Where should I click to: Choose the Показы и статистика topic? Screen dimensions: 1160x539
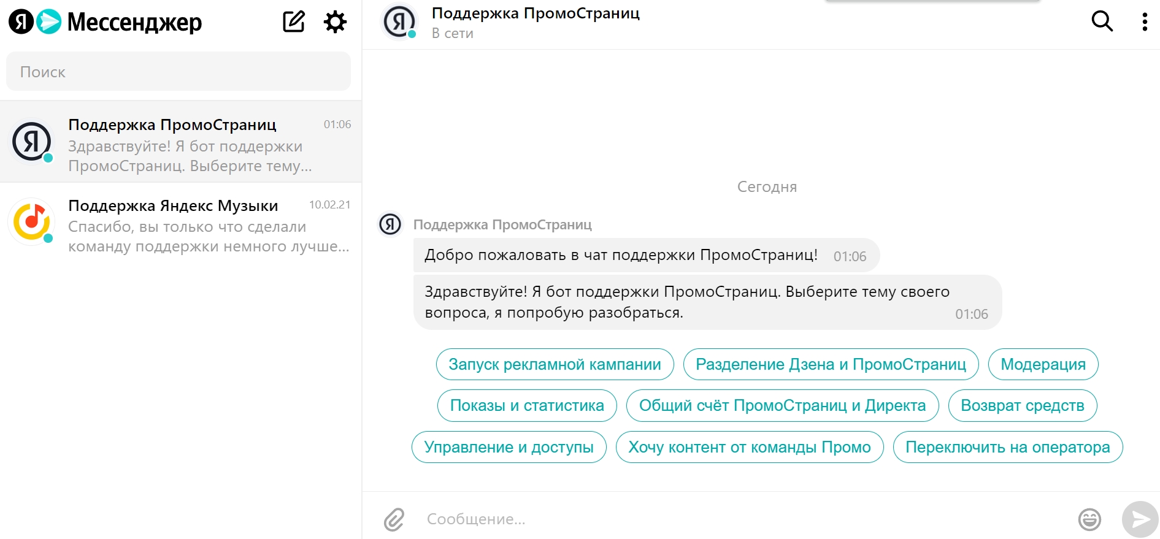pos(527,405)
